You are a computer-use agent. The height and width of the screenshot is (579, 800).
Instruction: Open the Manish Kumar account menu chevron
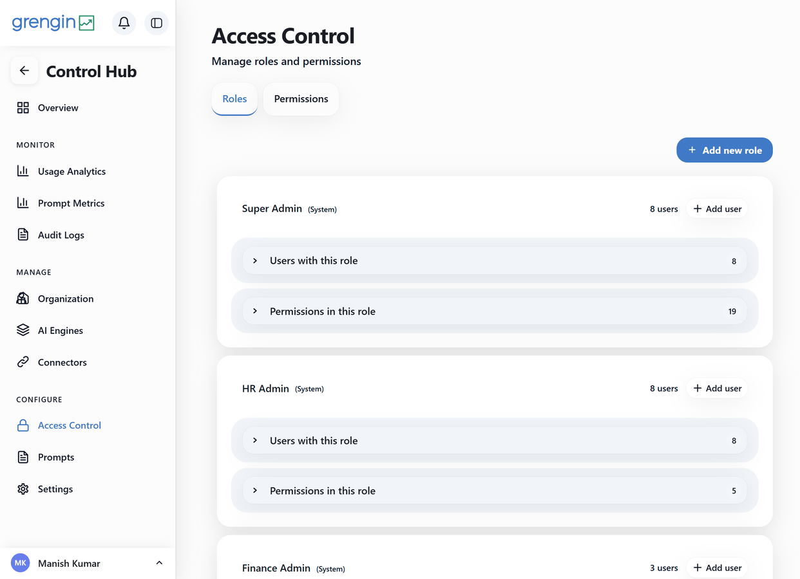pos(159,564)
